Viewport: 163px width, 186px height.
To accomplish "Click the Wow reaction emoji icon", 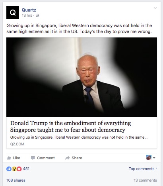I will pos(14,169).
